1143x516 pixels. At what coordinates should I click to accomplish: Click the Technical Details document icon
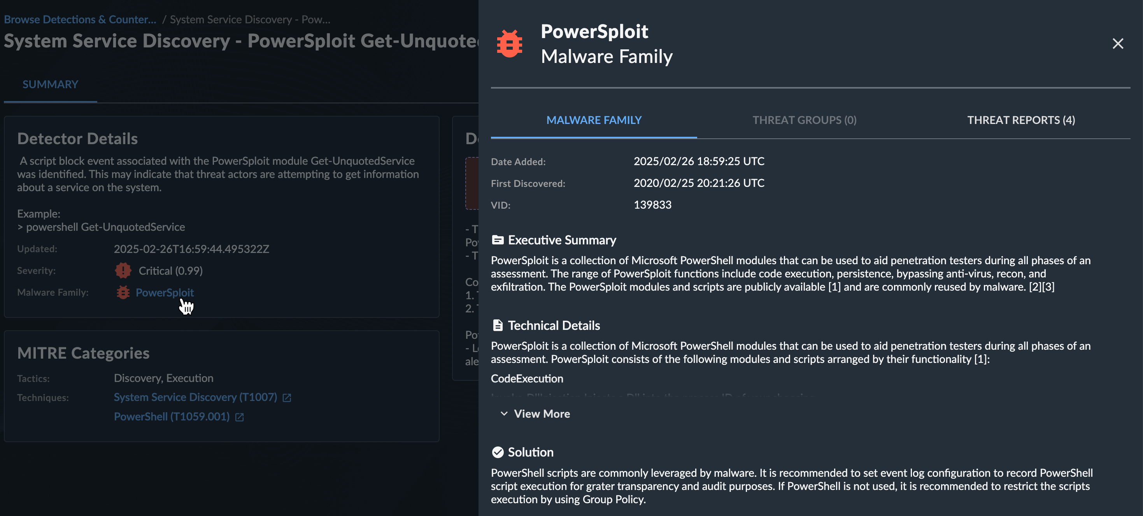[x=498, y=325]
